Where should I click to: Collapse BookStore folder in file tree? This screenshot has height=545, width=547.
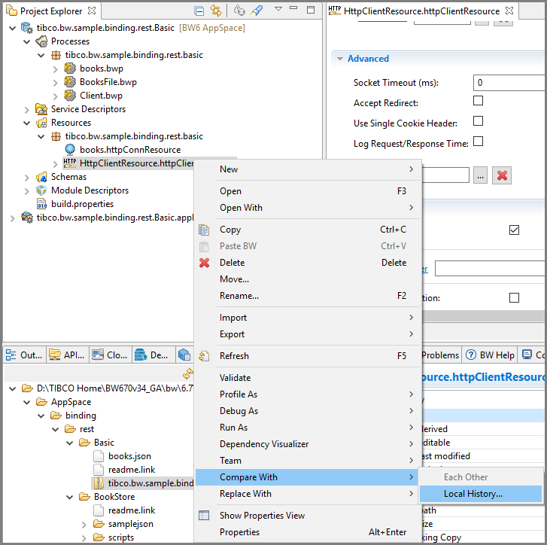(69, 497)
